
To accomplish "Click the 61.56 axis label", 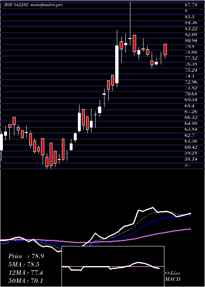I will pos(191,141).
